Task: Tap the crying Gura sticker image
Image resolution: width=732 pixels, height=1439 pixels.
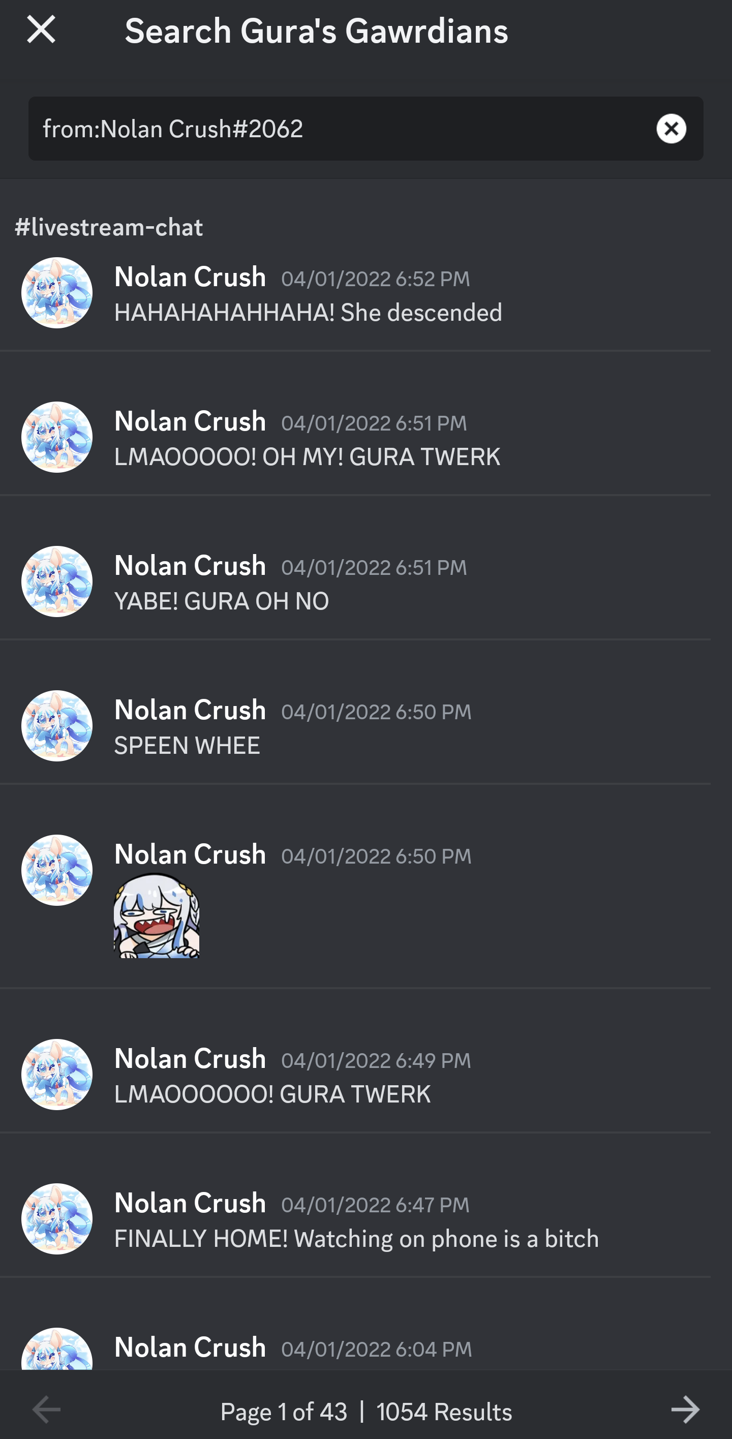Action: click(157, 916)
